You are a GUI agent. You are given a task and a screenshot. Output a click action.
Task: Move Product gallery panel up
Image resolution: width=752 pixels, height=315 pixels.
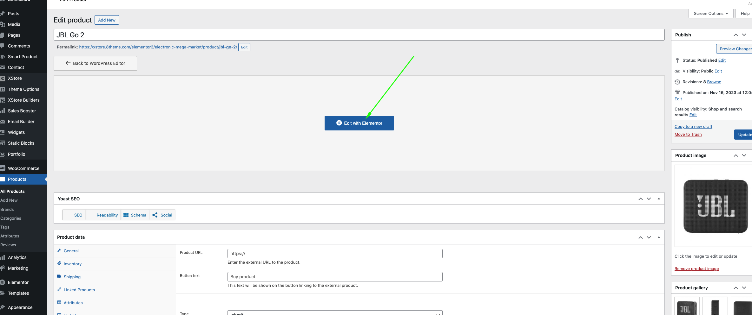tap(736, 288)
